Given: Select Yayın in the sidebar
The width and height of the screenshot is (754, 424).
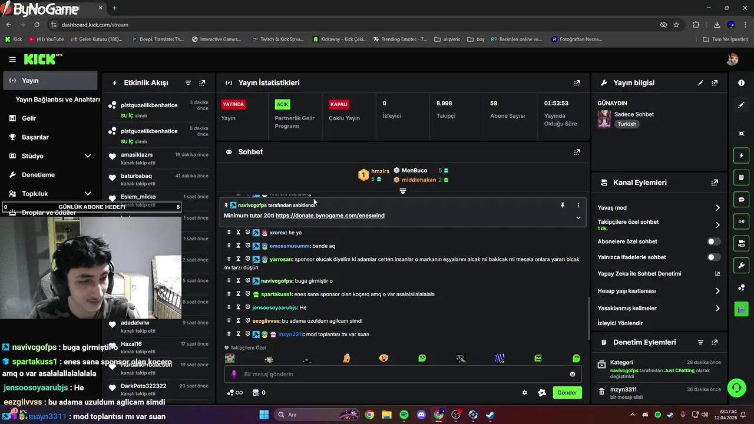Looking at the screenshot, I should pyautogui.click(x=50, y=81).
